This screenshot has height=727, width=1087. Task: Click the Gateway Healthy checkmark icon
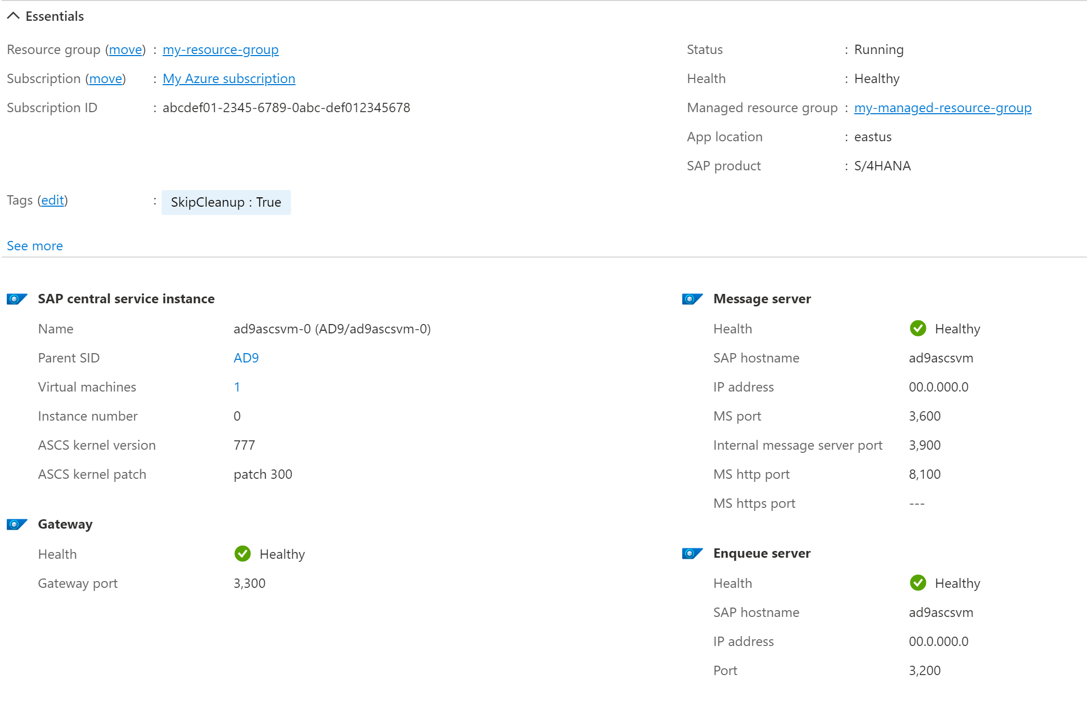[243, 554]
